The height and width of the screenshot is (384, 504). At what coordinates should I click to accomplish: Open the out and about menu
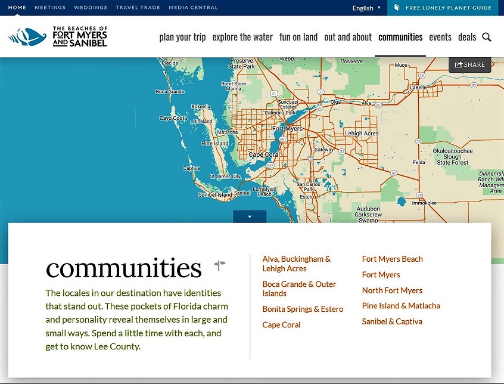348,38
